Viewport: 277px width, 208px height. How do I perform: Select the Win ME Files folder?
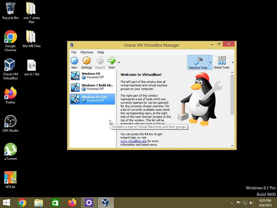[31, 39]
